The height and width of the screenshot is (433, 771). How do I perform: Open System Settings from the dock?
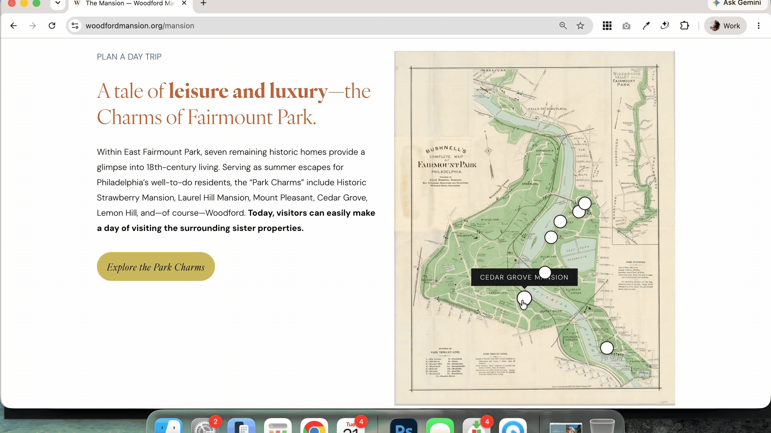coord(205,427)
